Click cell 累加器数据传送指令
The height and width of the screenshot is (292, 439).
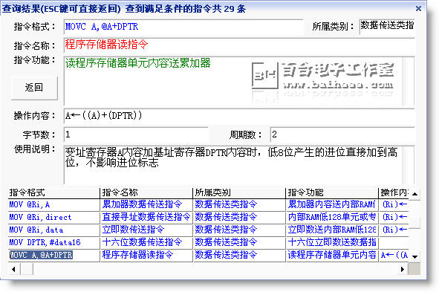tap(146, 204)
